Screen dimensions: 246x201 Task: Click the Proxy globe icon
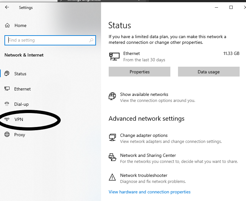tap(7, 135)
